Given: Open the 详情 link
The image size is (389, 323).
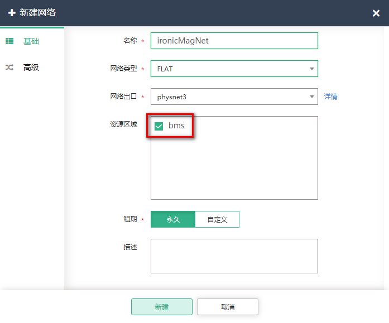Looking at the screenshot, I should point(331,97).
